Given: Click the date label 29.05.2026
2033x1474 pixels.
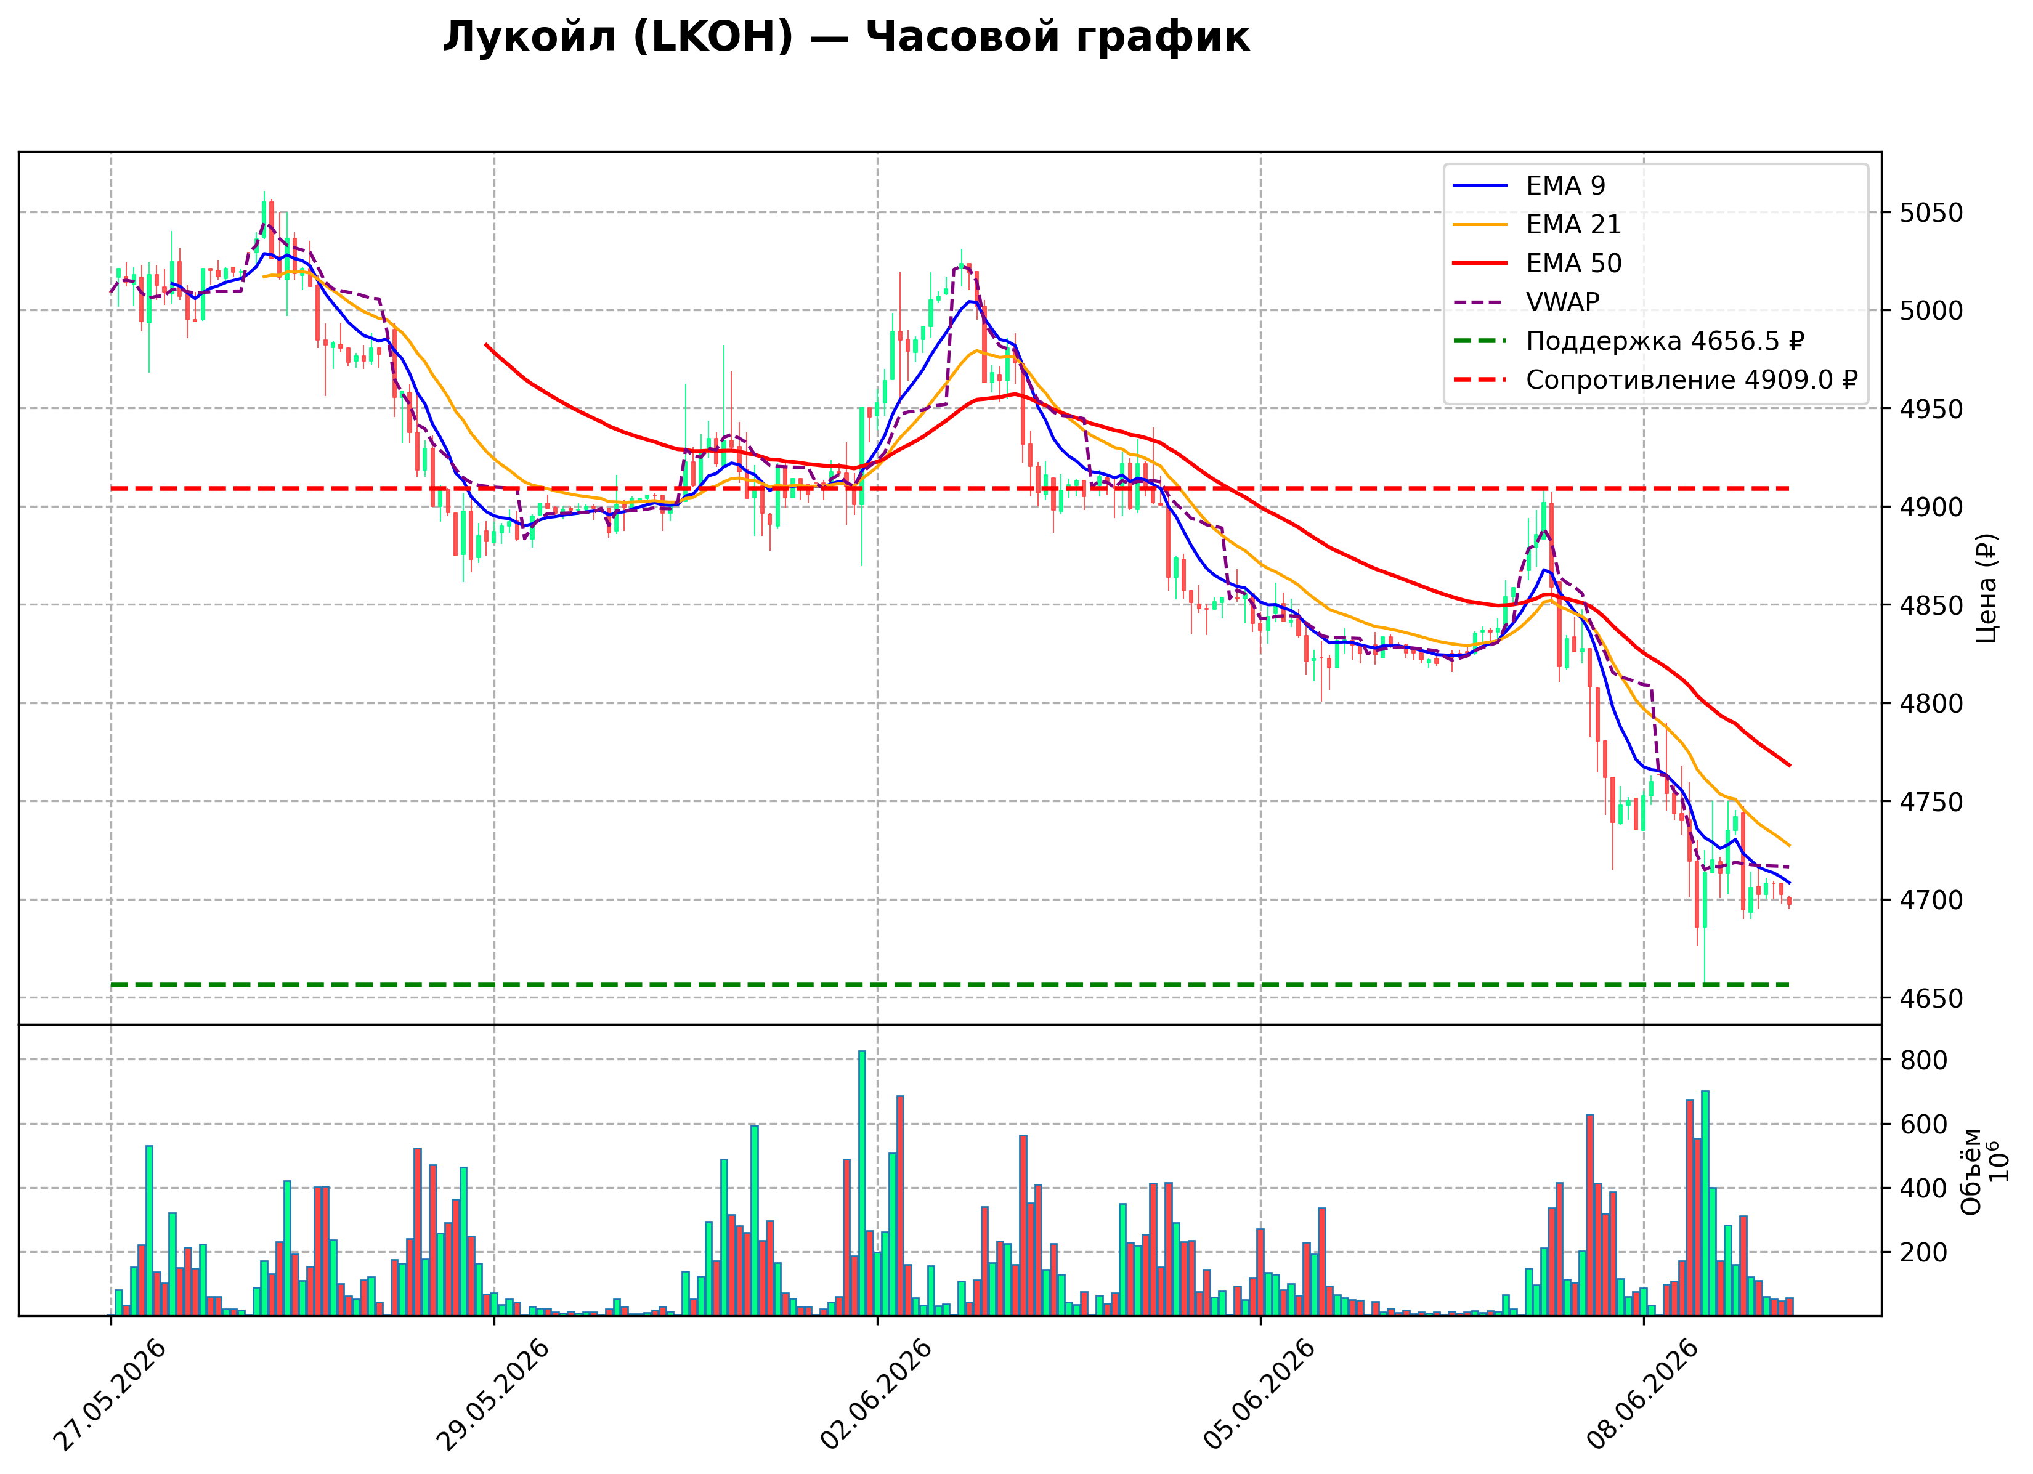Looking at the screenshot, I should pyautogui.click(x=492, y=1395).
